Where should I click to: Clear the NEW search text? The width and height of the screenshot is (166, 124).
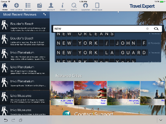point(147,29)
